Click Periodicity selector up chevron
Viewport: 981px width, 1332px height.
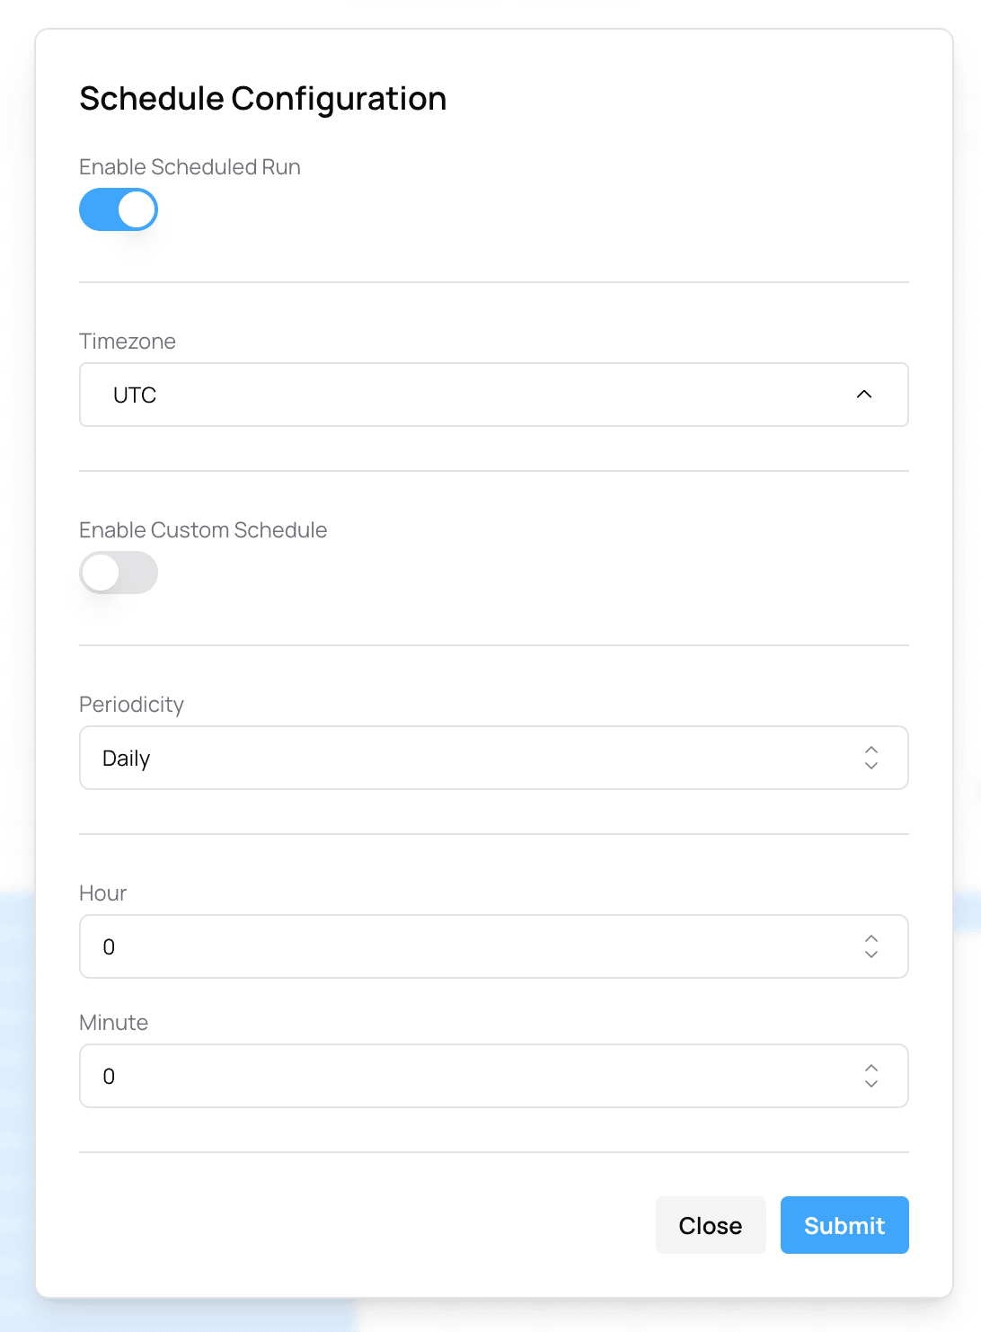tap(871, 750)
